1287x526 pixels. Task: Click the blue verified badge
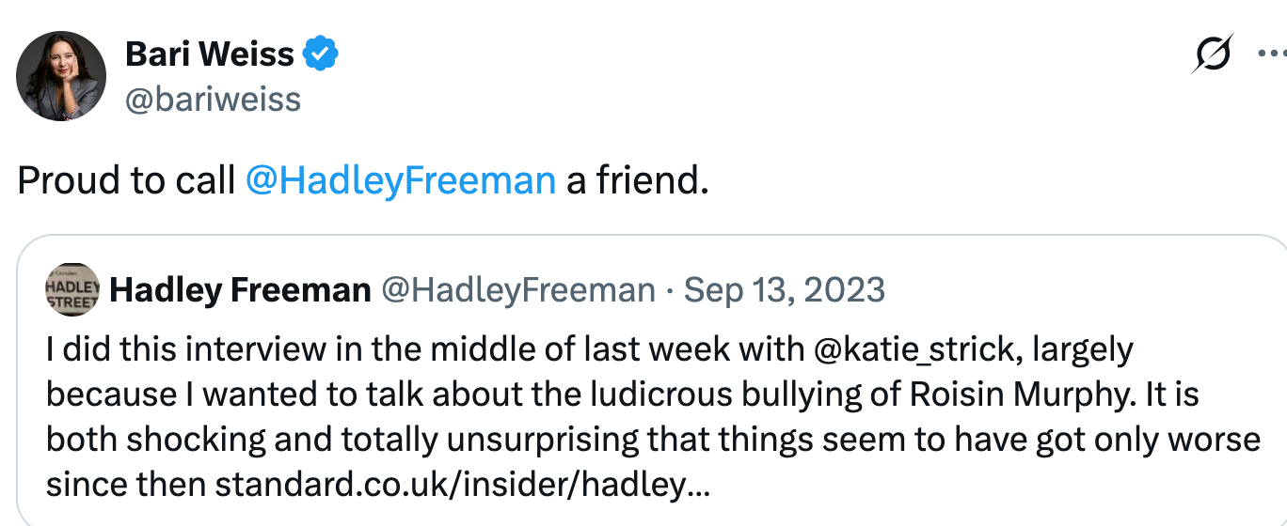(320, 54)
